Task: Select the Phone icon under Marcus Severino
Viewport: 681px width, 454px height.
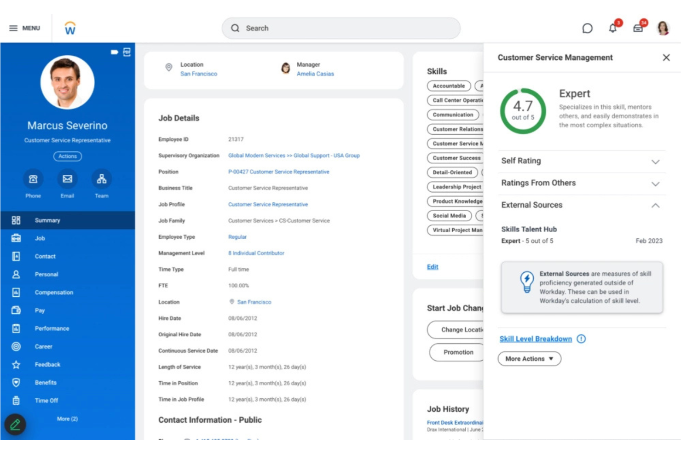Action: pos(33,179)
